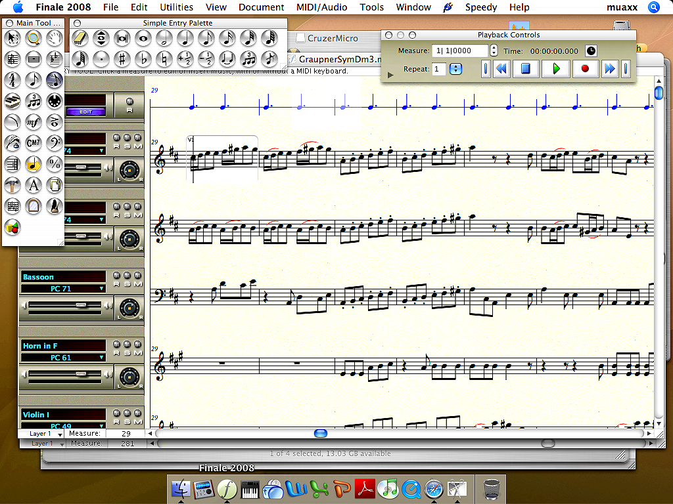Click the Tuplet tool in Main Tool palette
Screen dimensions: 673x504
(34, 100)
